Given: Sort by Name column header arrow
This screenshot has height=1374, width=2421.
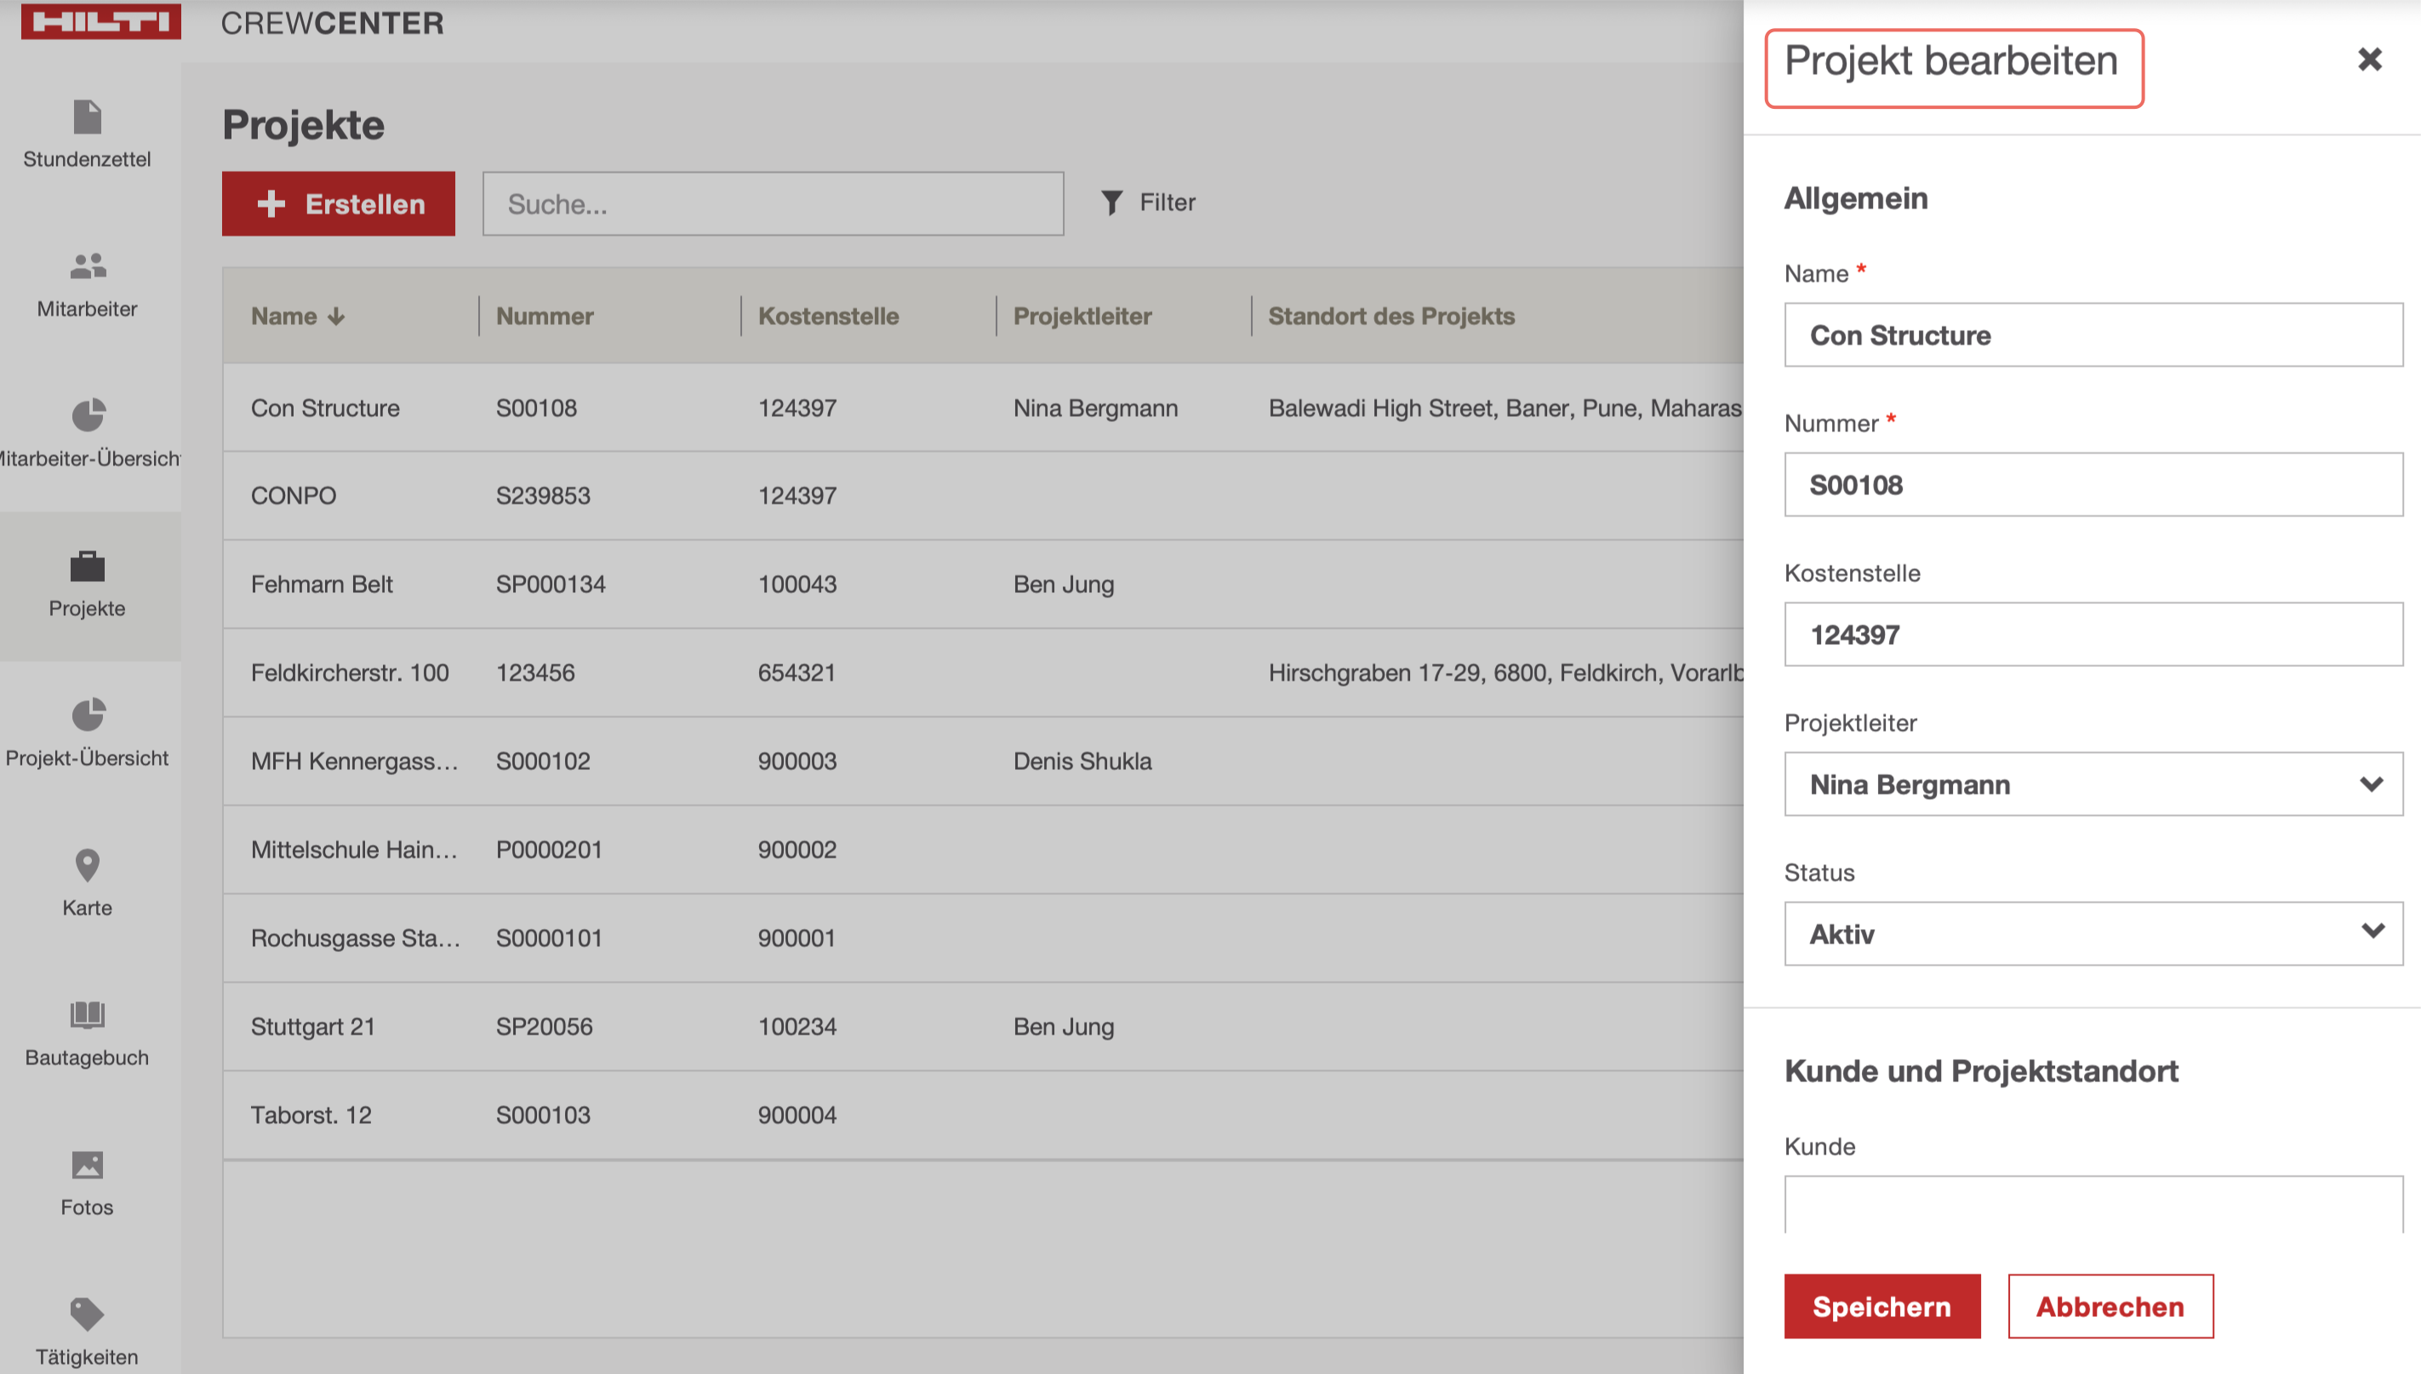Looking at the screenshot, I should point(336,317).
